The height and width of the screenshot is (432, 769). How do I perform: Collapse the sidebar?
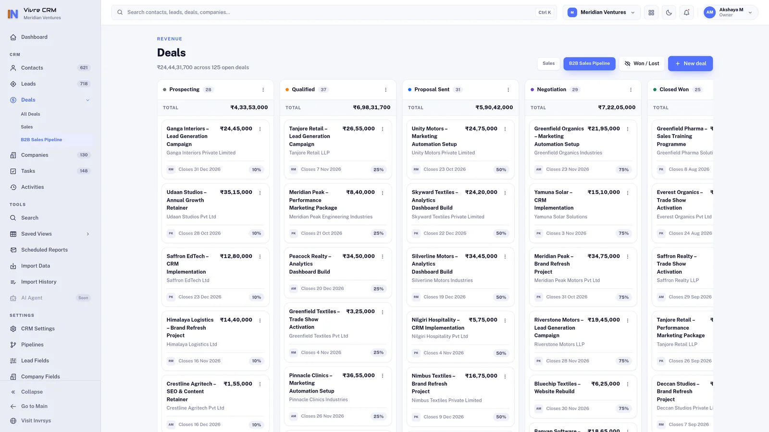[50, 392]
